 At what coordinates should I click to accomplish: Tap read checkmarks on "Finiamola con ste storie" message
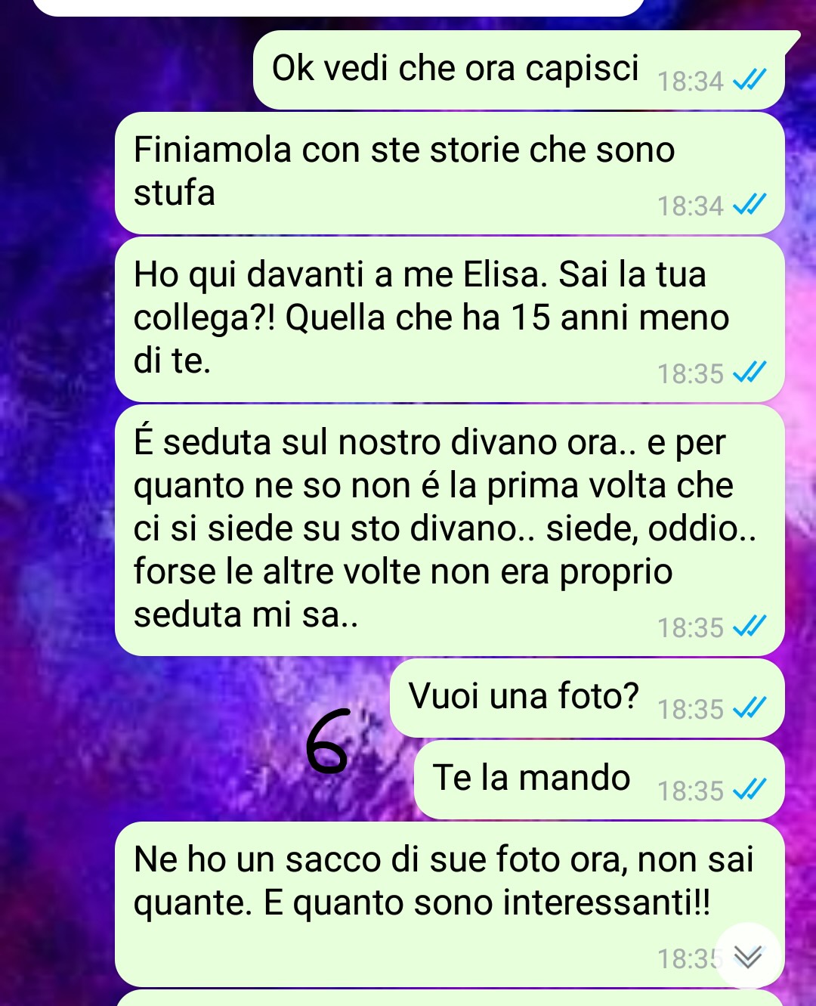pos(750,204)
